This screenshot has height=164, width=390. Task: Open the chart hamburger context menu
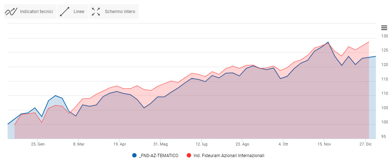coord(384,28)
